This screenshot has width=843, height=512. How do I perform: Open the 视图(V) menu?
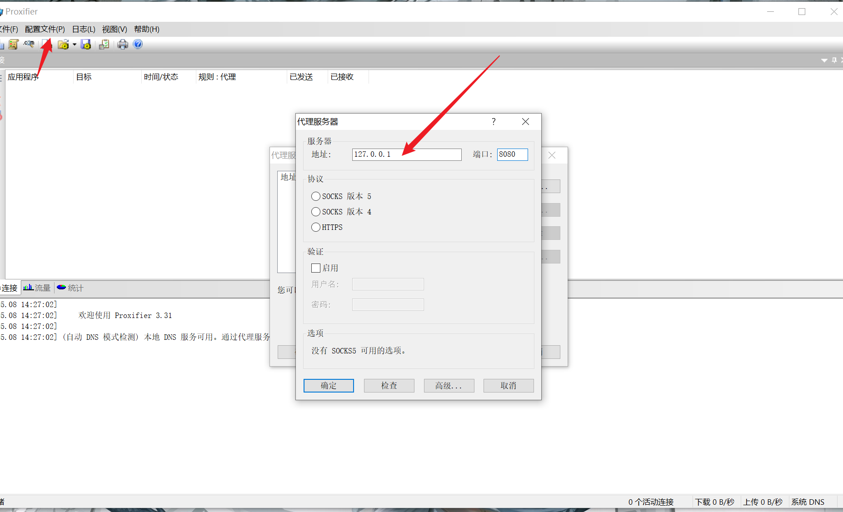pyautogui.click(x=114, y=29)
